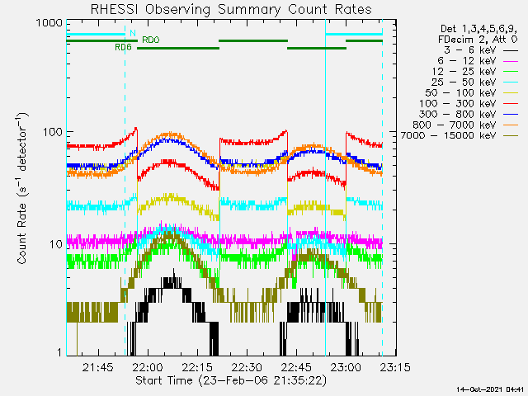
Task: Click the 22:45 time axis label
Action: pos(296,367)
